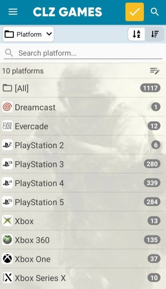The image size is (166, 289).
Task: Tap the 13 count badge for Xbox
Action: 154,221
